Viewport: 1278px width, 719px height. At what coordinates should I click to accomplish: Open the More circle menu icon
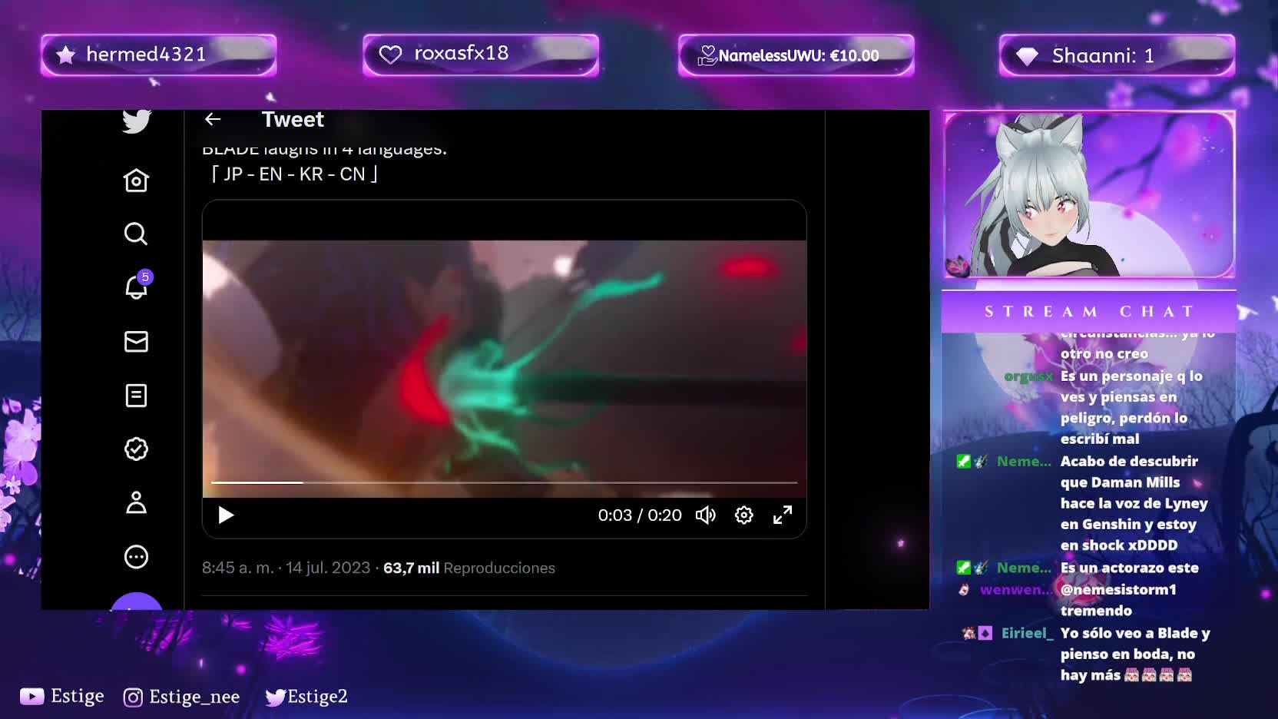pos(136,556)
